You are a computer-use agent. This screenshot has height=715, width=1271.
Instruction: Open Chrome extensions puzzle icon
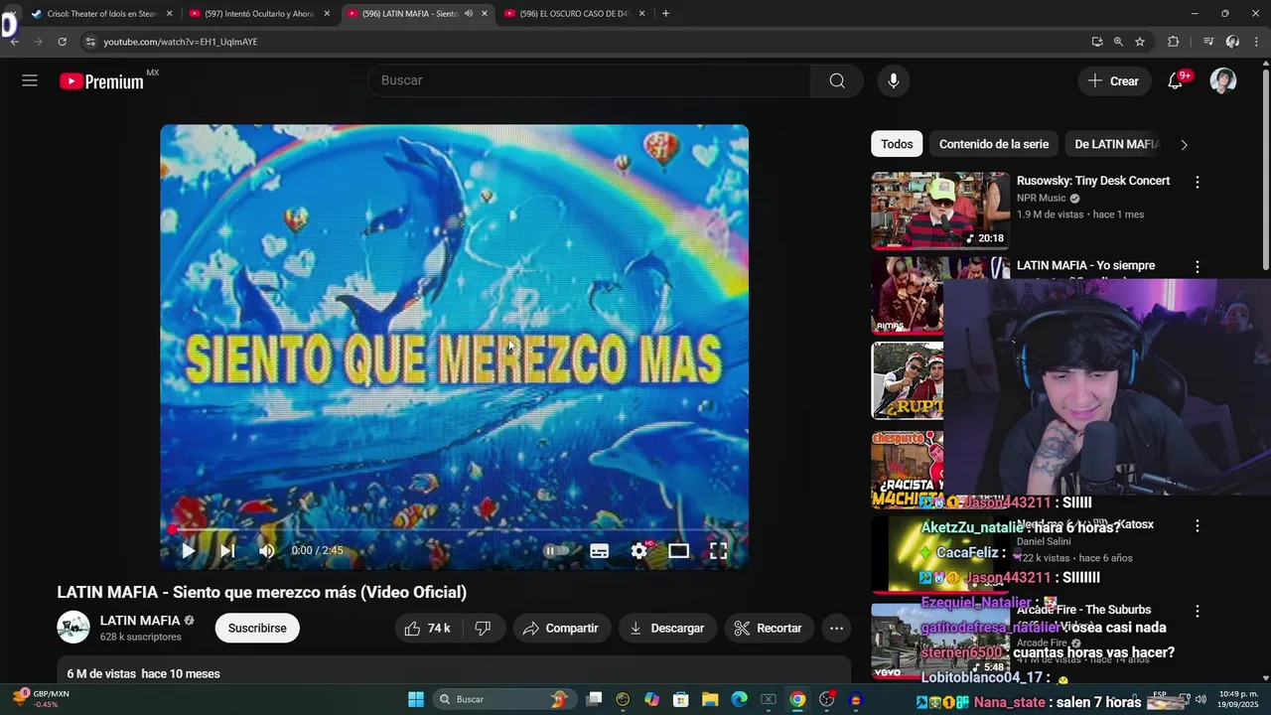coord(1174,42)
